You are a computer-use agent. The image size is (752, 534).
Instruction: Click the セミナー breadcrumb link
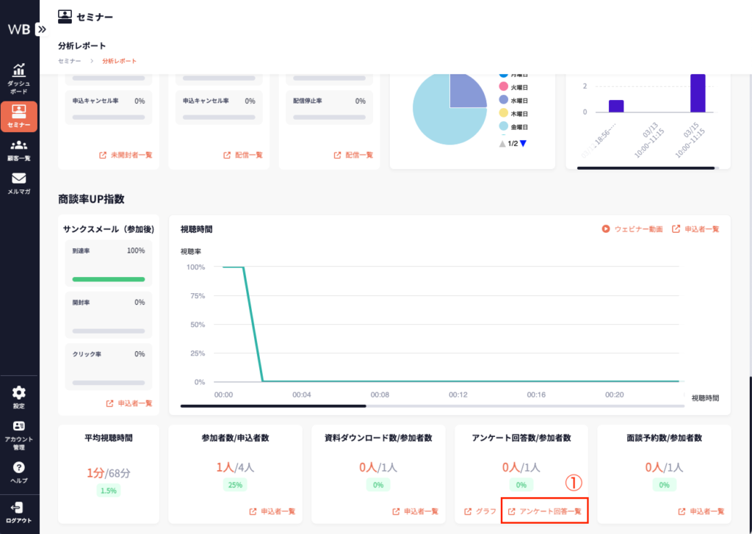70,61
